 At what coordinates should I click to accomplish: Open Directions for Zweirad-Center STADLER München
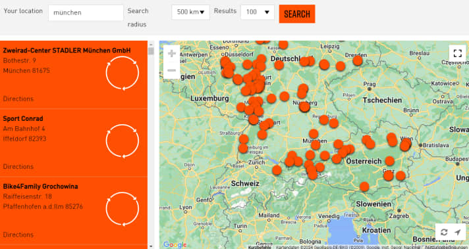[18, 99]
